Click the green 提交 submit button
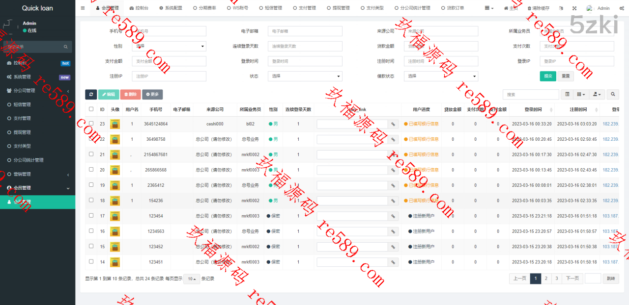The height and width of the screenshot is (305, 629). pos(547,76)
